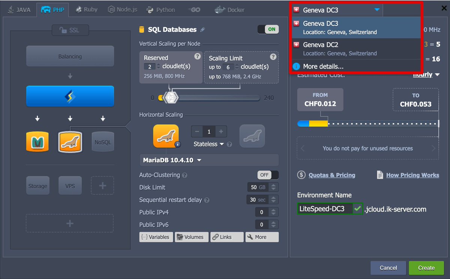The width and height of the screenshot is (450, 279).
Task: Select Geneva DC2 region option
Action: (356, 49)
